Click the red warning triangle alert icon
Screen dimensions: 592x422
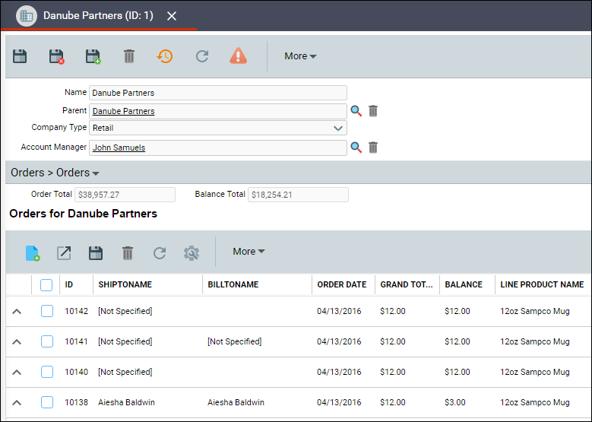pyautogui.click(x=238, y=56)
